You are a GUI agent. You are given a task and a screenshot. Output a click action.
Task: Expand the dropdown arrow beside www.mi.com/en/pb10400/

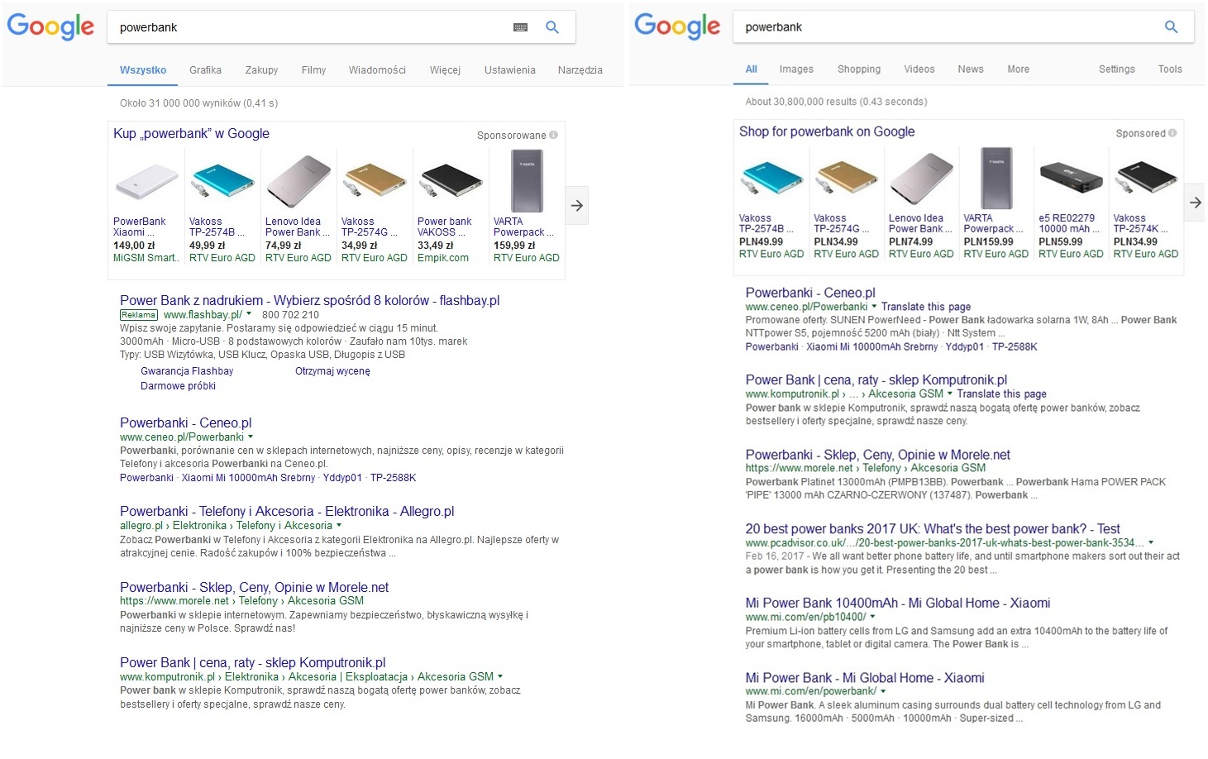[x=872, y=617]
